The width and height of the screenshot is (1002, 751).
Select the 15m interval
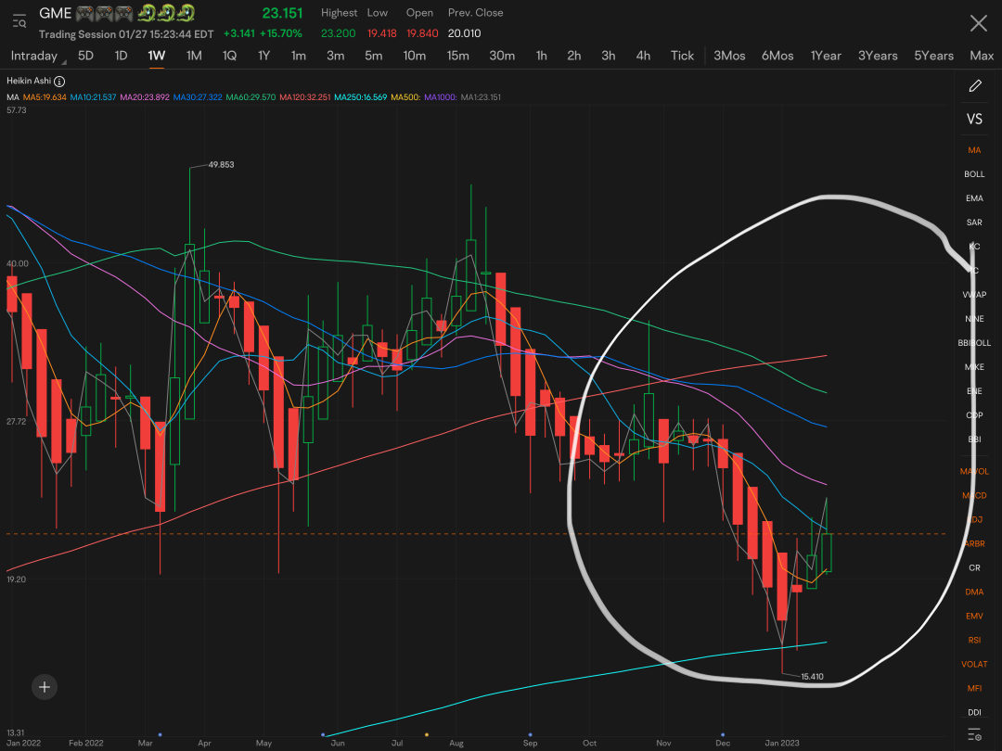pos(457,56)
